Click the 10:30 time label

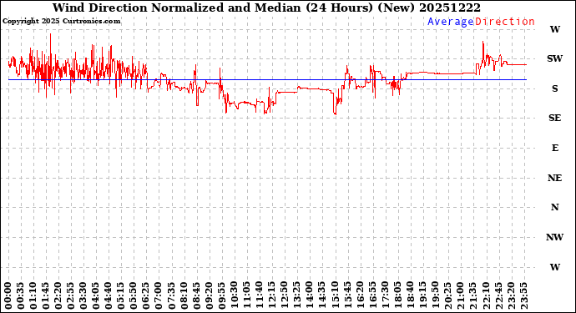(x=234, y=296)
